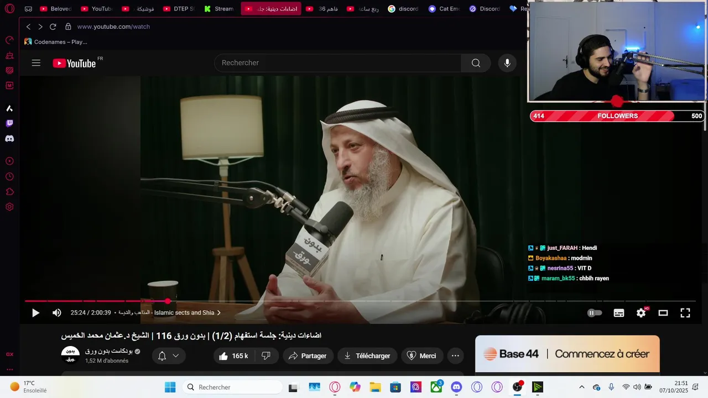Switch to the Google discord search tab
Screen dimensions: 708x398
(x=404, y=9)
